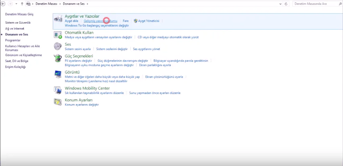Viewport: 343px width, 166px height.
Task: Open Programlar in the sidebar
Action: click(x=13, y=41)
